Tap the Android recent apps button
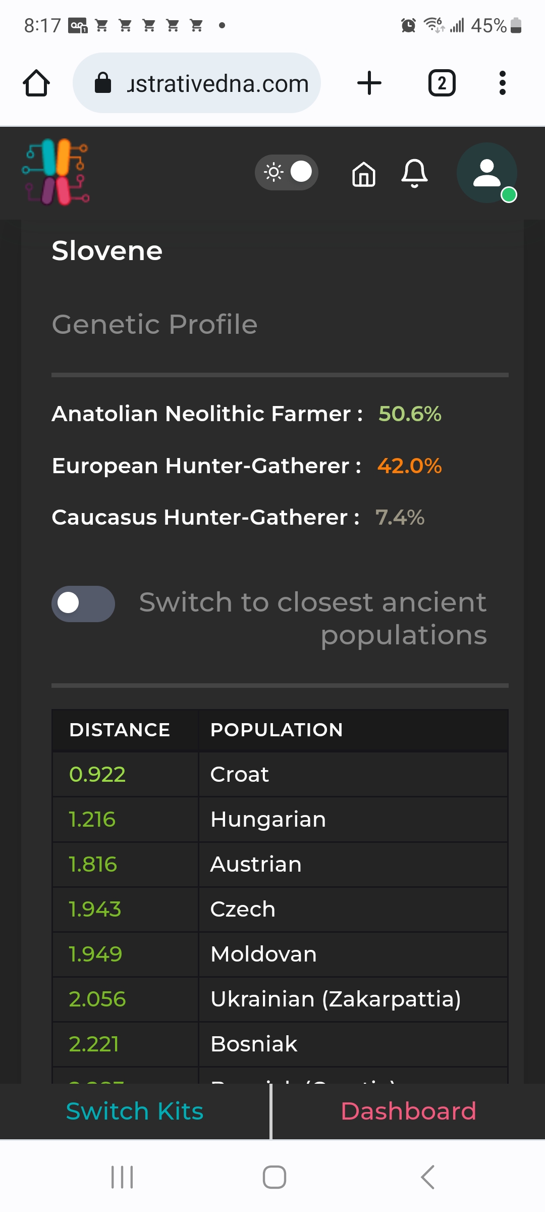 click(122, 1177)
